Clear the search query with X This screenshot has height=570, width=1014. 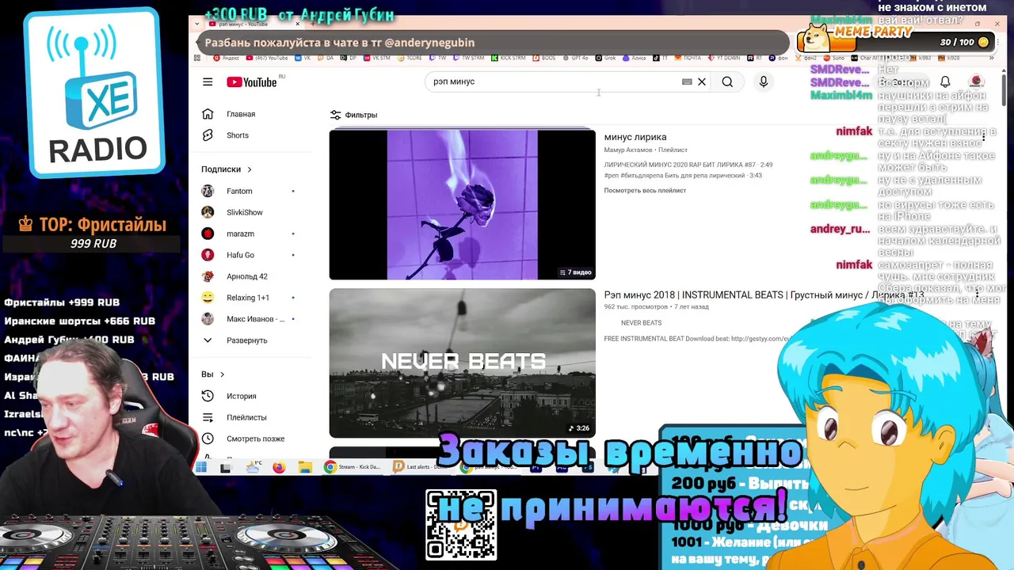tap(702, 82)
